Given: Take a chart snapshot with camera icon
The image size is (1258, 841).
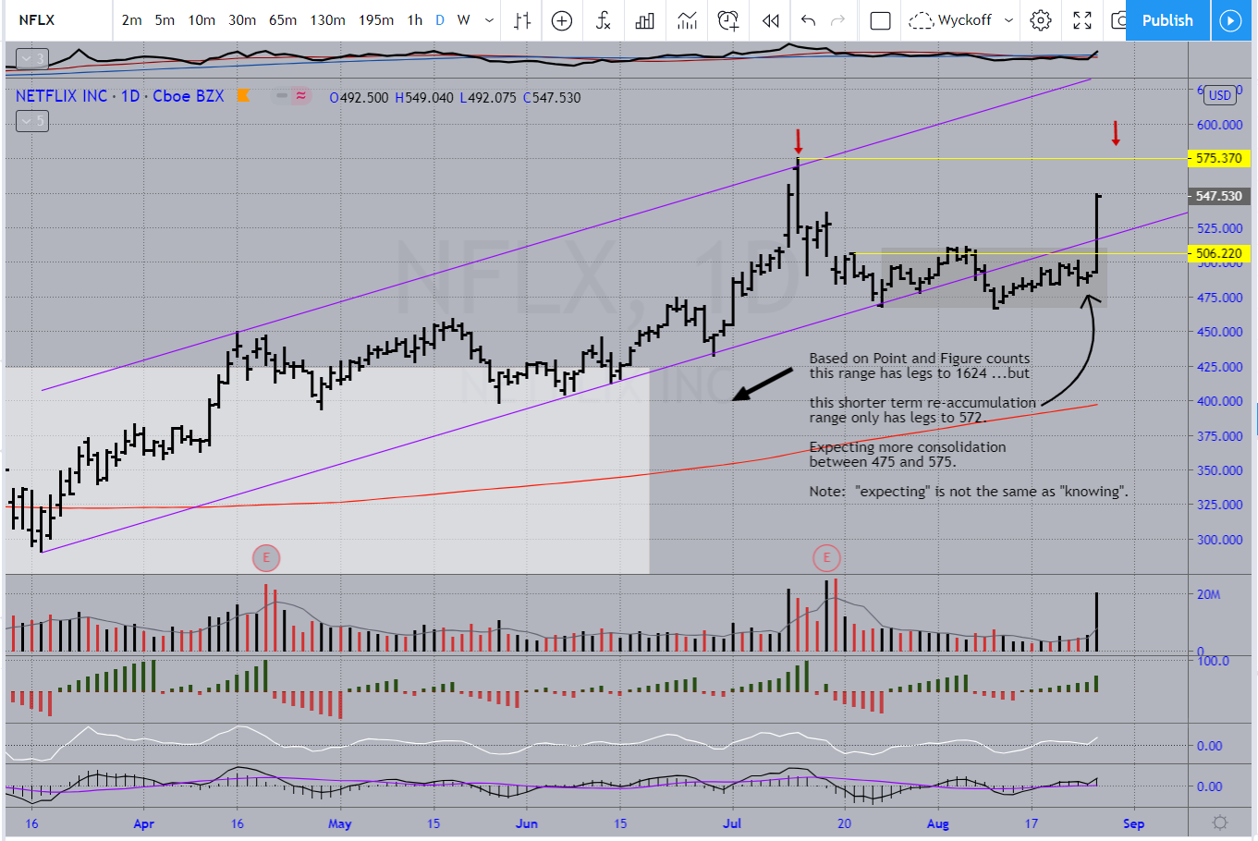Looking at the screenshot, I should [1118, 20].
